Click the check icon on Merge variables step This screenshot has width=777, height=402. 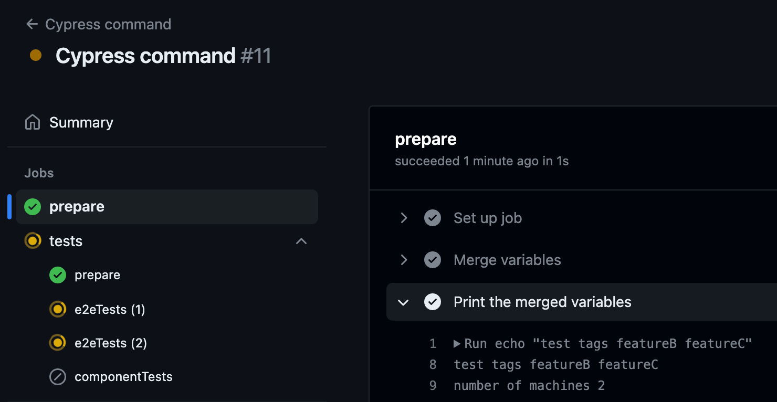[x=433, y=260]
